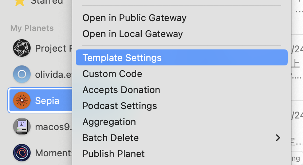Select the Sepia planet label in sidebar
303x165 pixels.
point(47,101)
